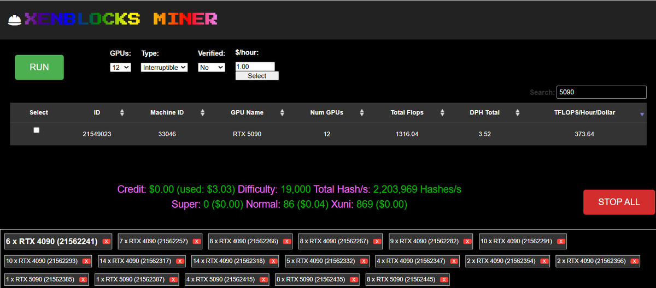This screenshot has height=288, width=656.
Task: Click the XENBLOCKS MINER title
Action: [x=121, y=19]
